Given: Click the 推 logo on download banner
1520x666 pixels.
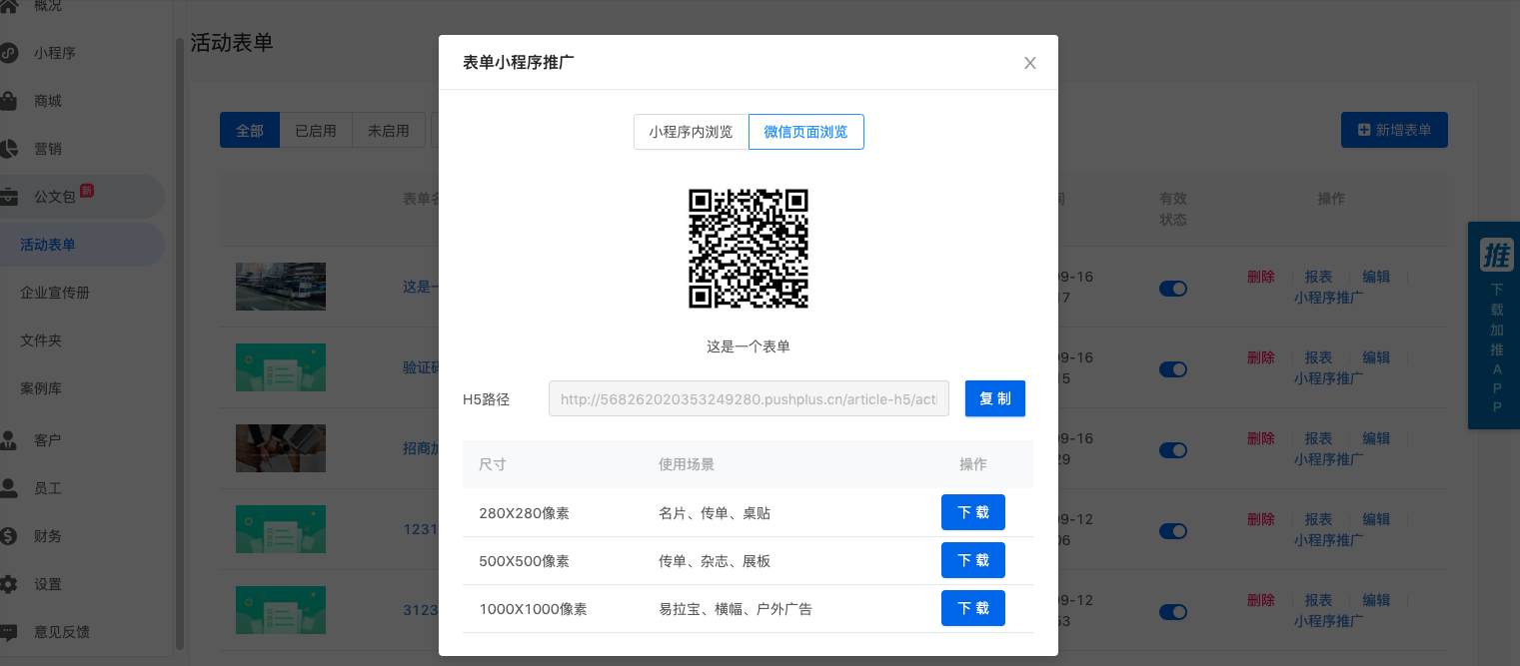Looking at the screenshot, I should coord(1497,255).
